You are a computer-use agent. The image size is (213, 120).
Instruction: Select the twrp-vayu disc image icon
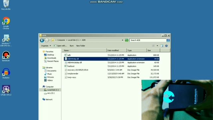point(66,77)
